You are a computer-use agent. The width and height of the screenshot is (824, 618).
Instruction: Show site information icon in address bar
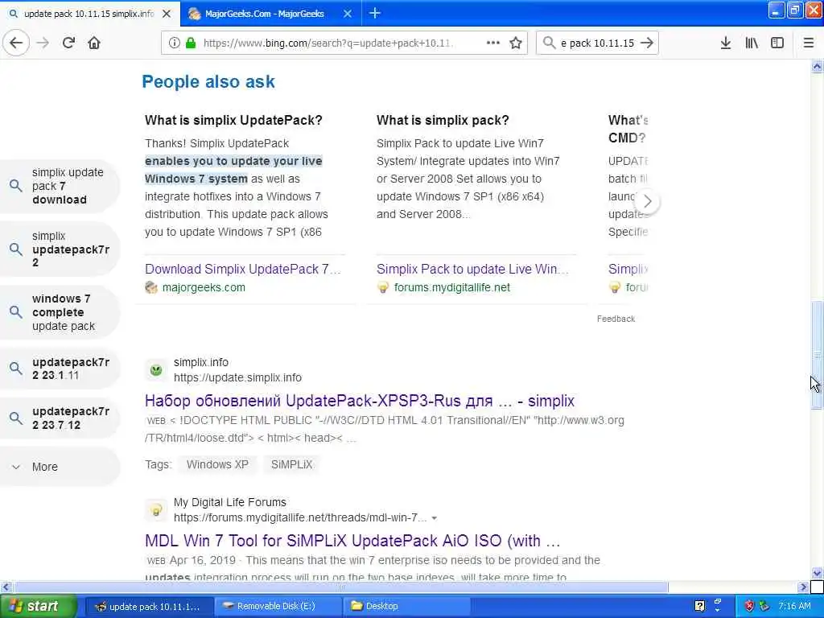(174, 43)
